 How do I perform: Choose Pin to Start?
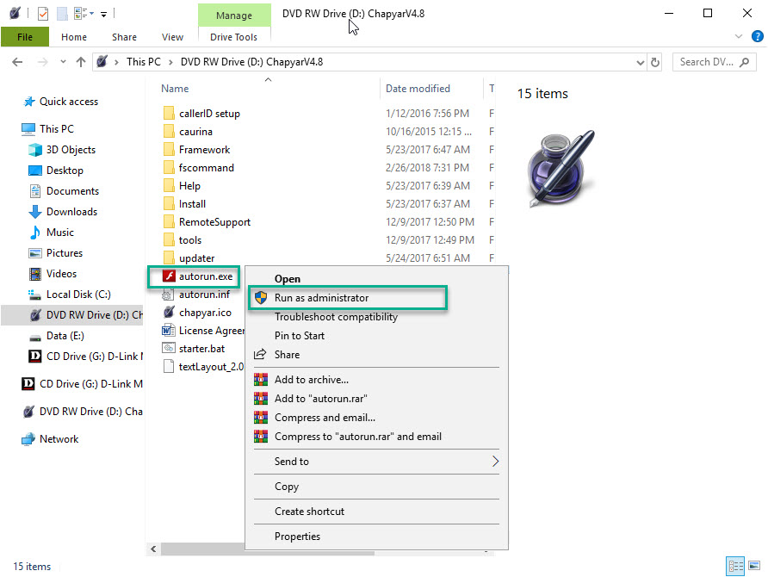click(x=300, y=336)
